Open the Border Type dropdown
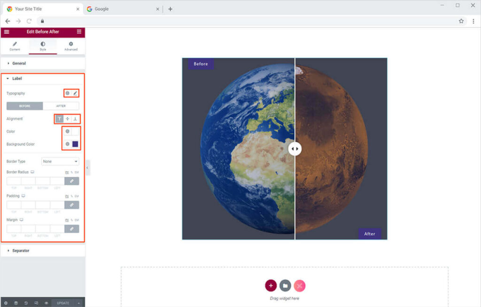481x307 pixels. click(60, 161)
